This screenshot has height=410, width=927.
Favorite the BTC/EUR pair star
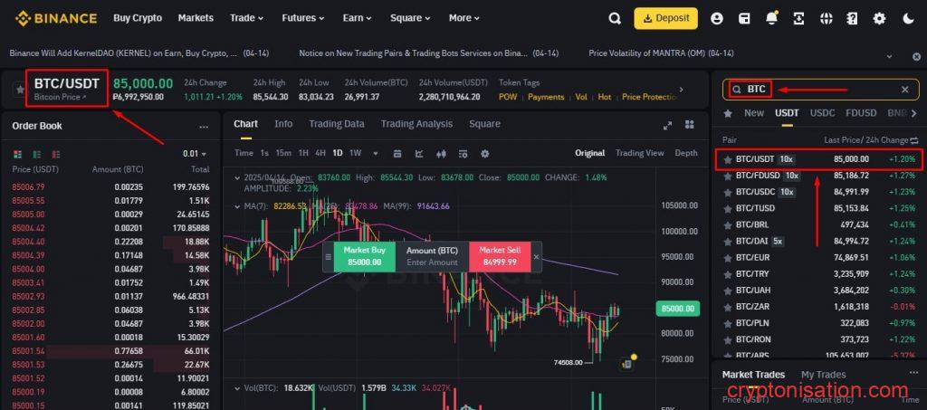tap(727, 257)
